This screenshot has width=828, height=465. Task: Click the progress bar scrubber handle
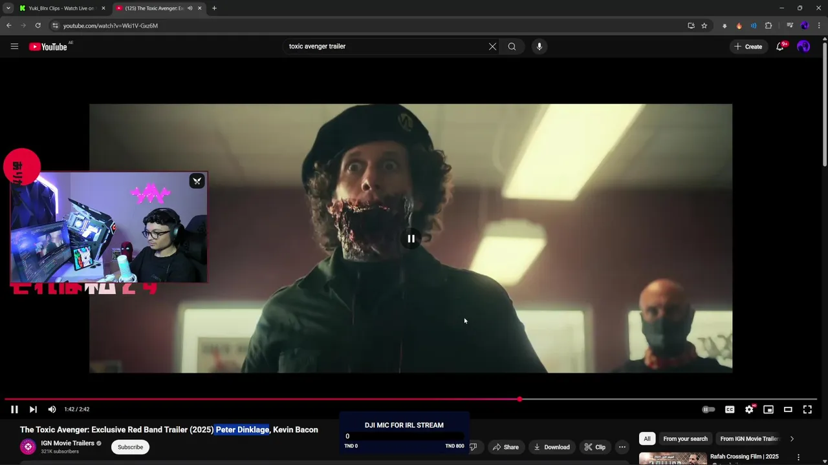pyautogui.click(x=519, y=399)
